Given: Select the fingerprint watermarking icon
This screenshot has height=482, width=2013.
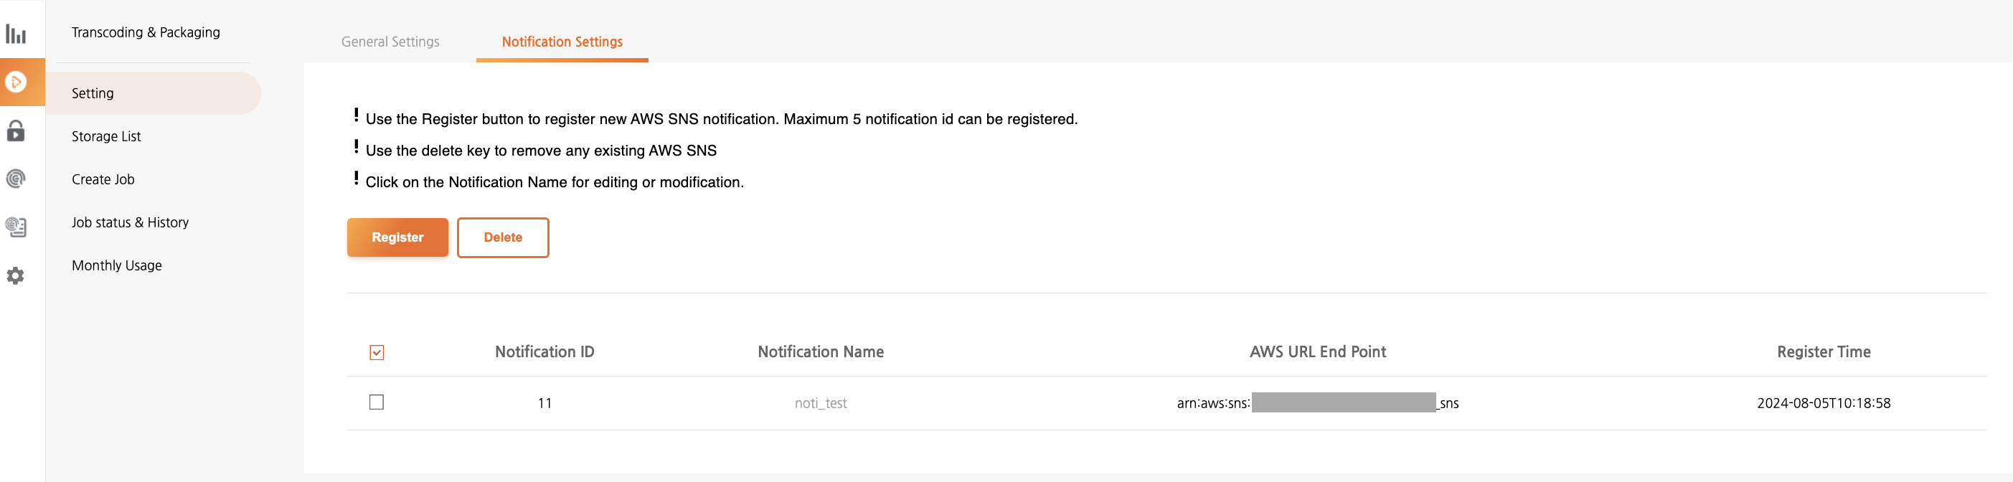Looking at the screenshot, I should pyautogui.click(x=16, y=179).
